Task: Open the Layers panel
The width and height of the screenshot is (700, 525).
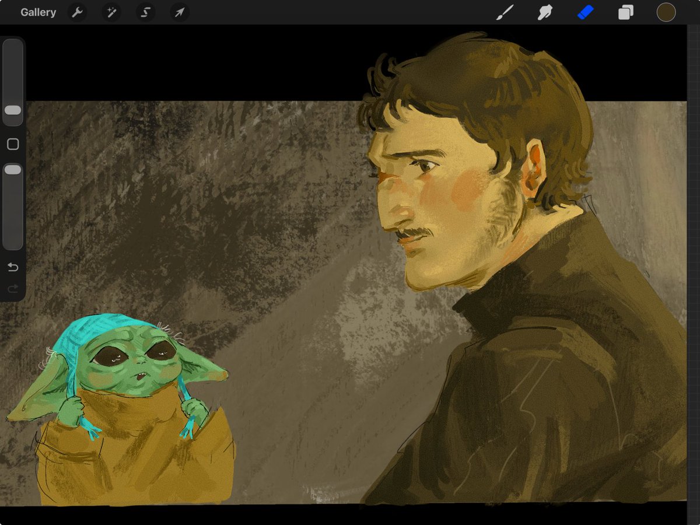Action: pos(625,12)
